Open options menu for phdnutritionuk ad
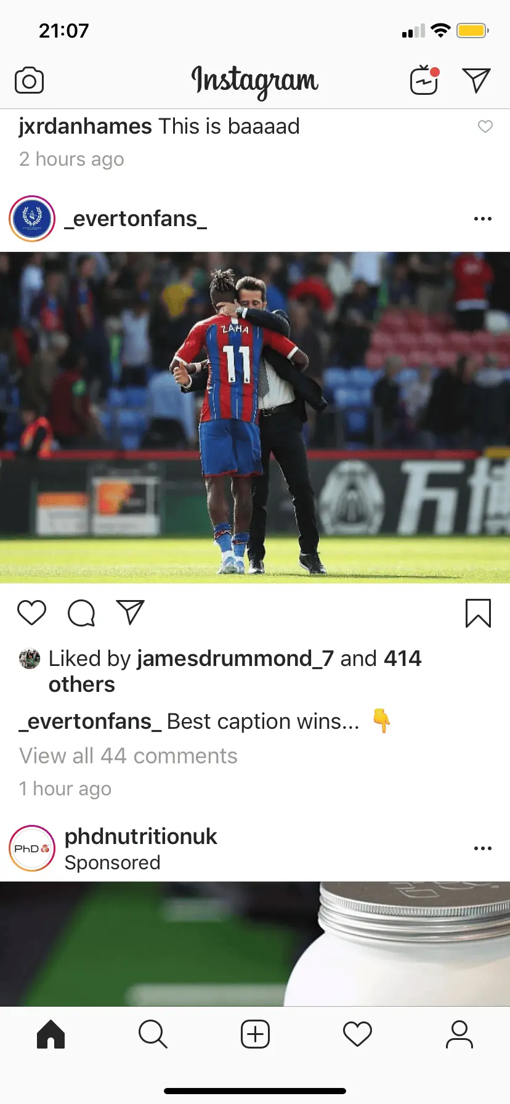Image resolution: width=510 pixels, height=1104 pixels. pyautogui.click(x=483, y=848)
